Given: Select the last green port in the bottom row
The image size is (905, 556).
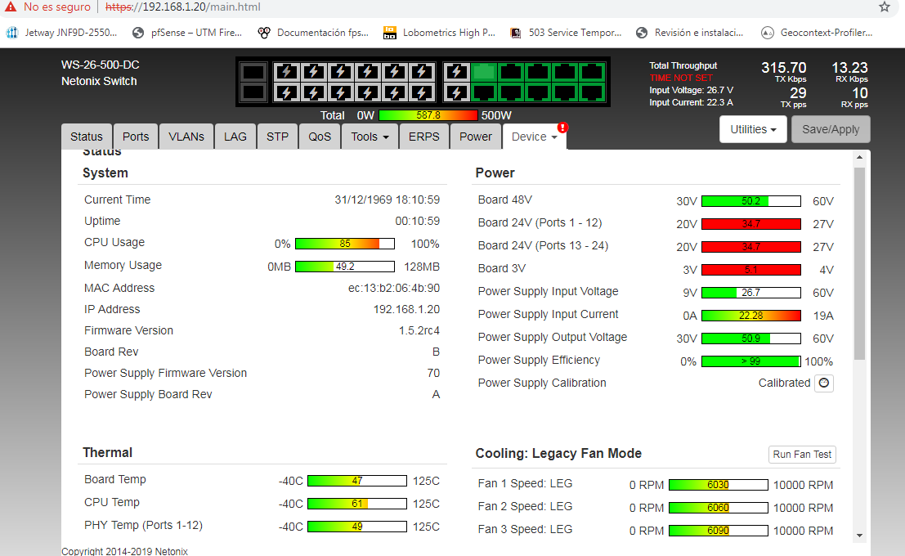Looking at the screenshot, I should click(592, 92).
